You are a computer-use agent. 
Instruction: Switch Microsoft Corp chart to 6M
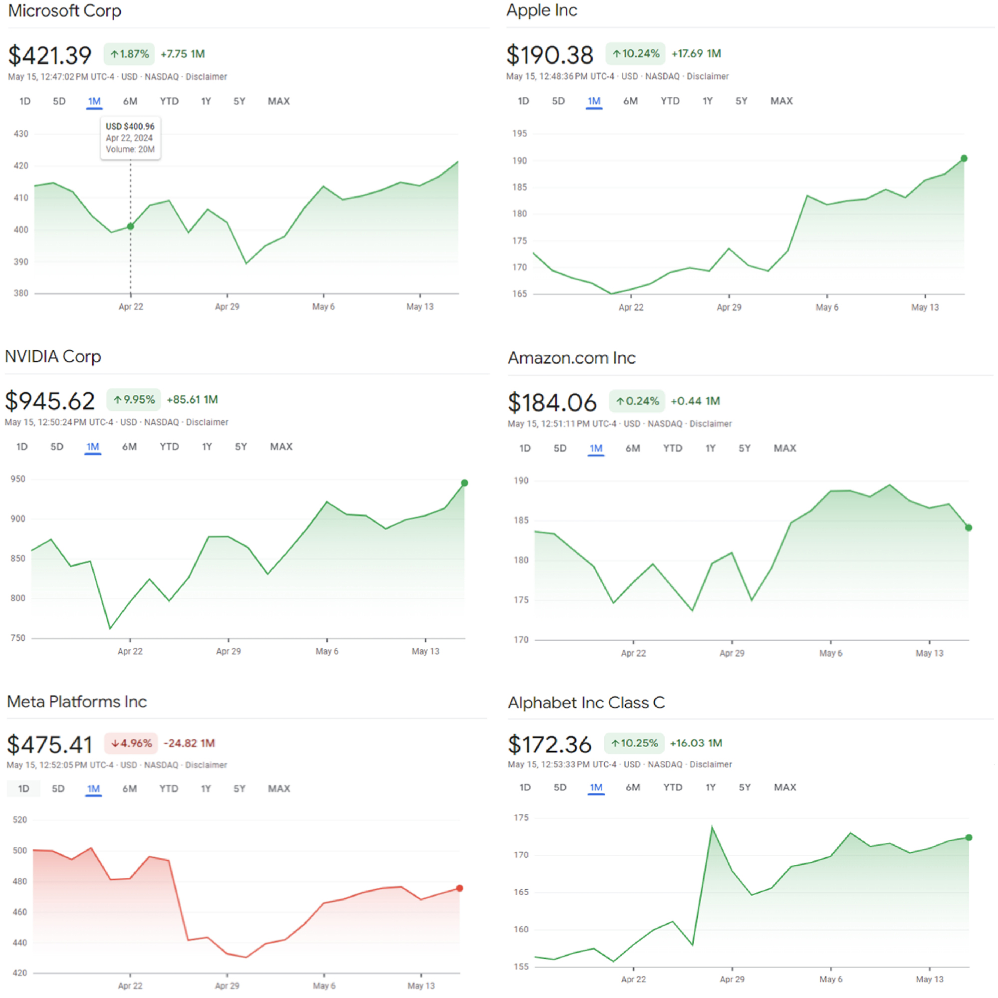coord(130,101)
